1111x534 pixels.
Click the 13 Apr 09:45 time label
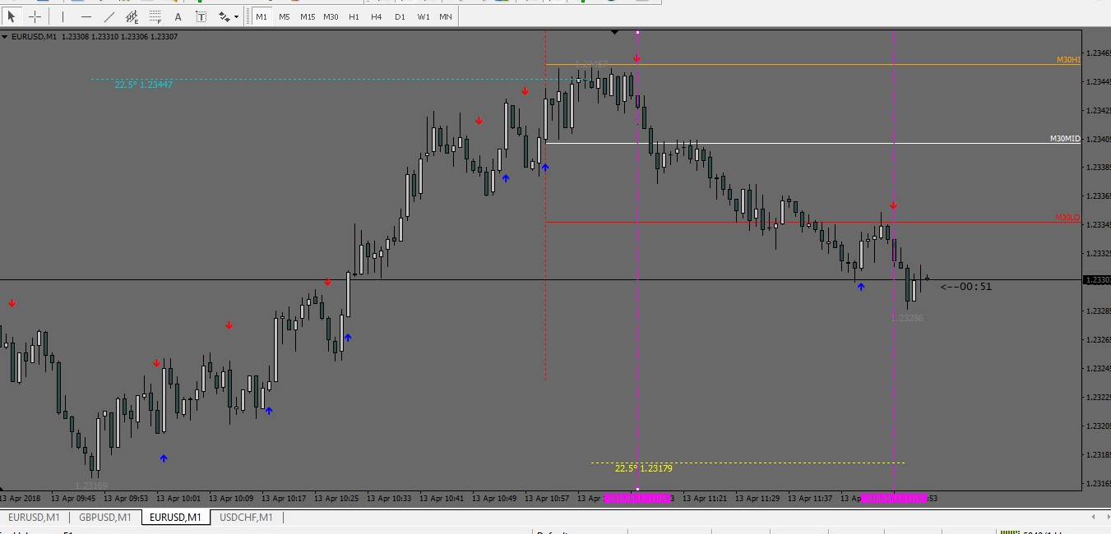pos(73,498)
